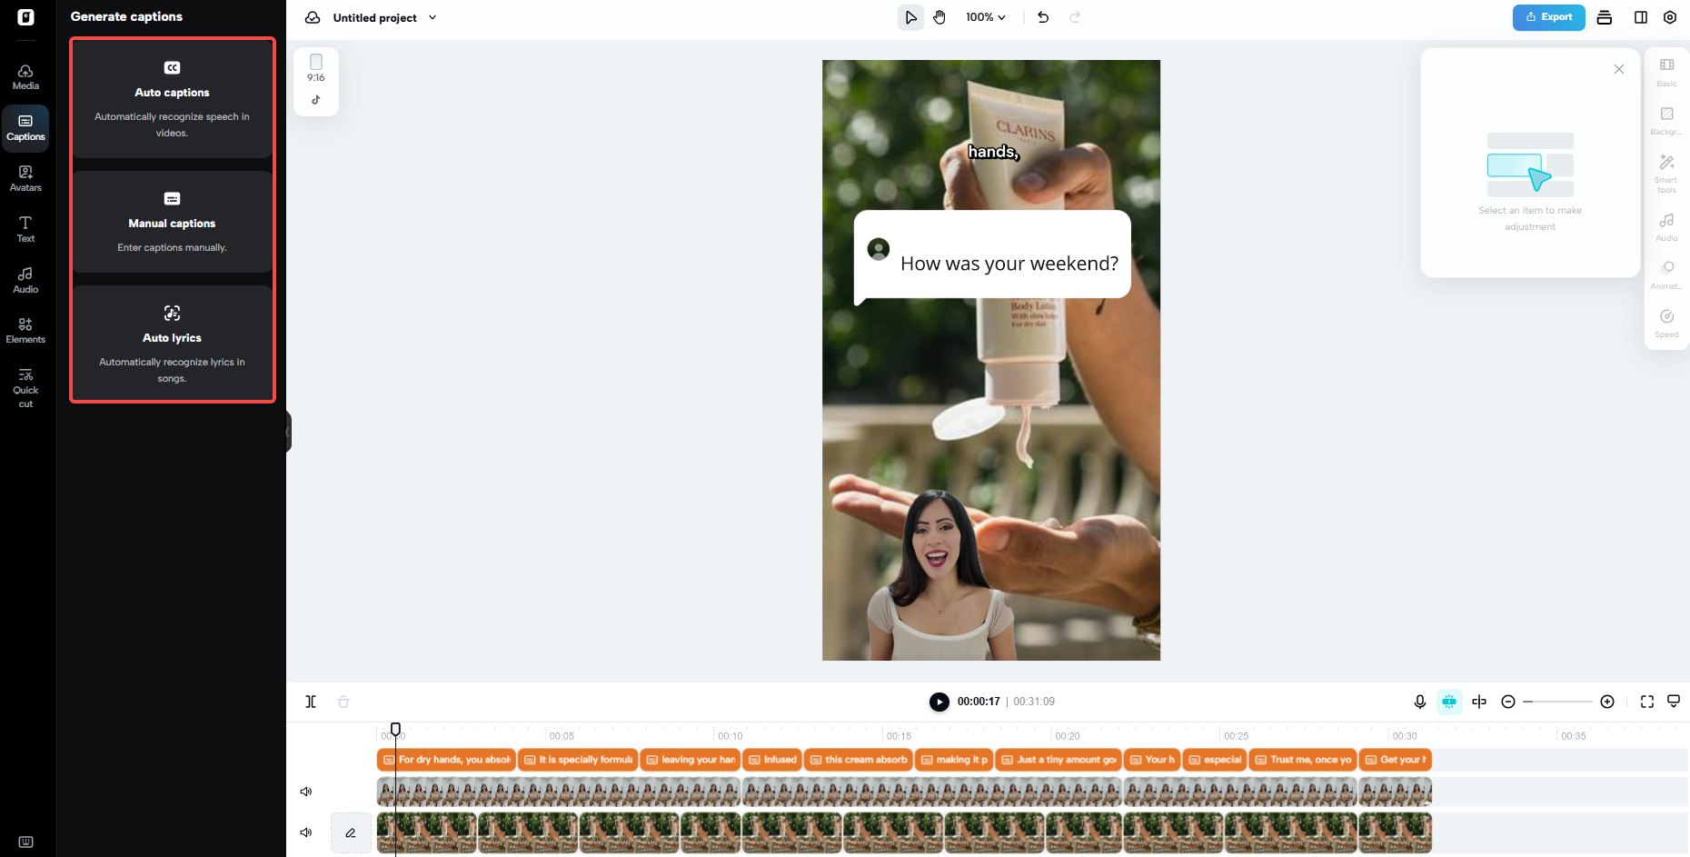Image resolution: width=1690 pixels, height=857 pixels.
Task: Open the Text panel
Action: (x=25, y=229)
